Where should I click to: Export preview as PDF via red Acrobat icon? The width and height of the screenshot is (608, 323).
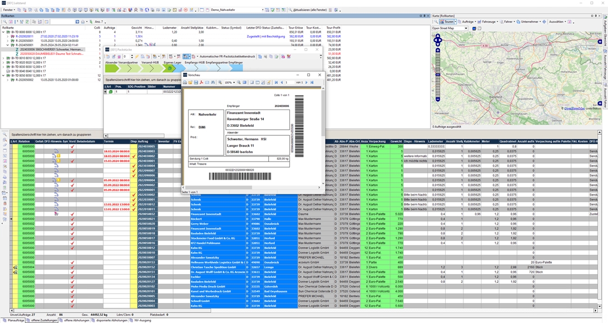[x=201, y=82]
